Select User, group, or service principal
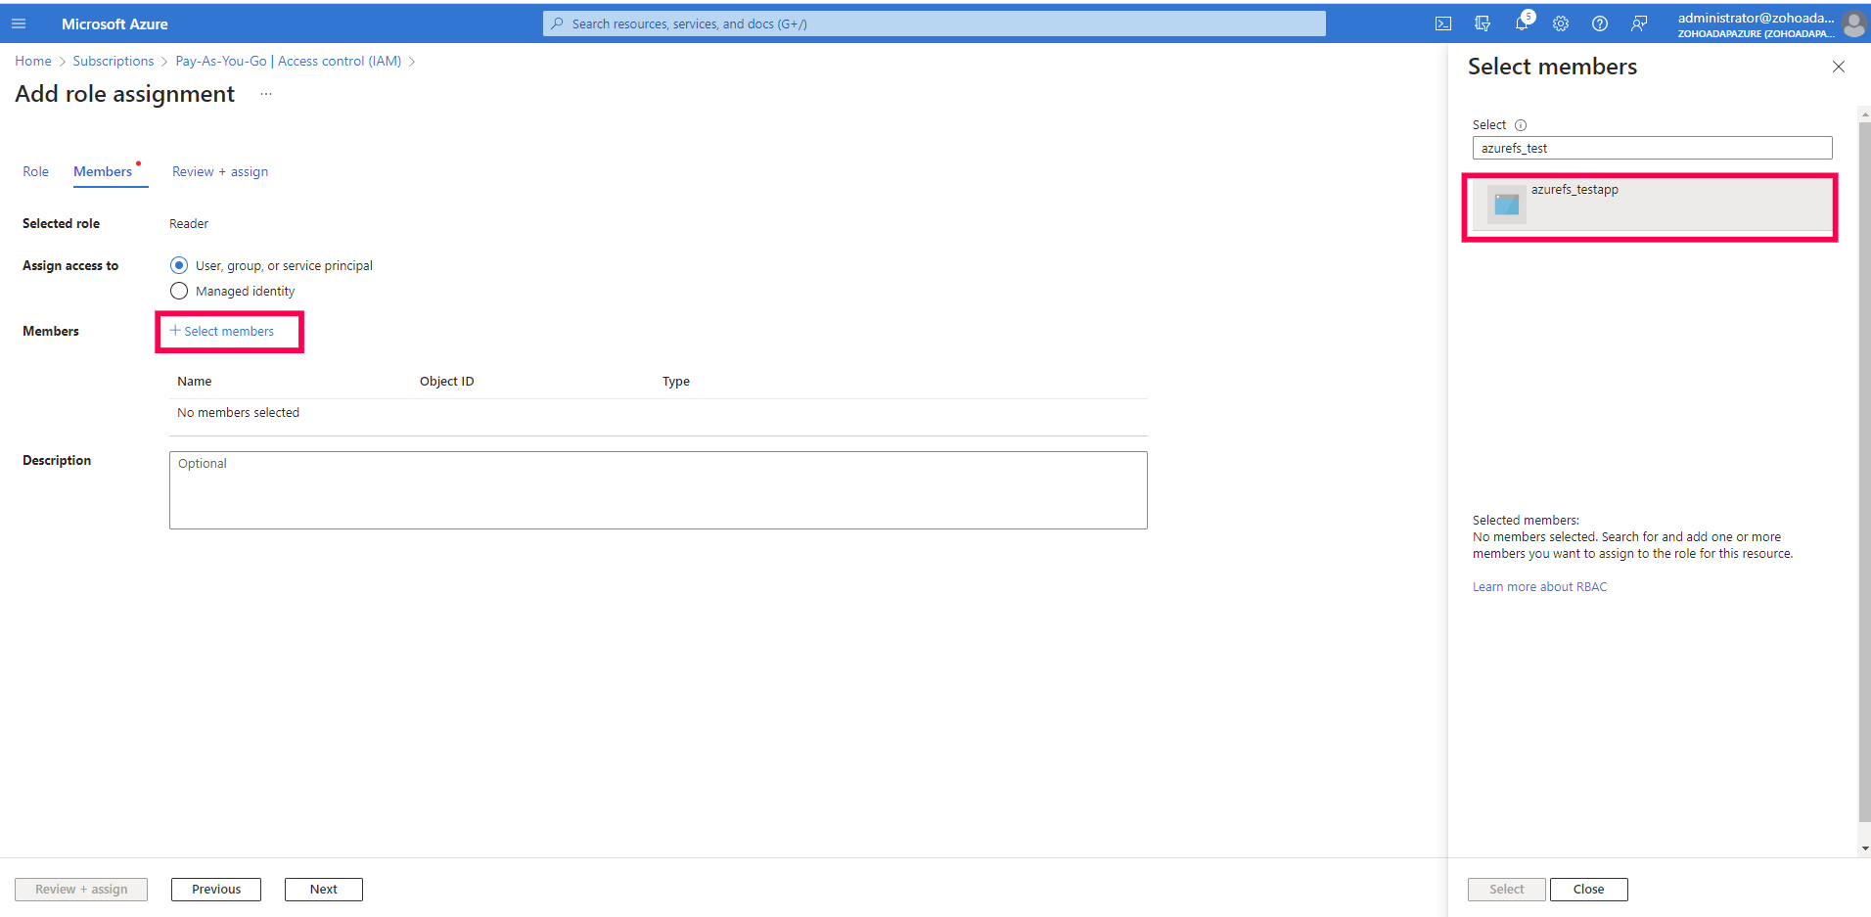 [x=179, y=265]
